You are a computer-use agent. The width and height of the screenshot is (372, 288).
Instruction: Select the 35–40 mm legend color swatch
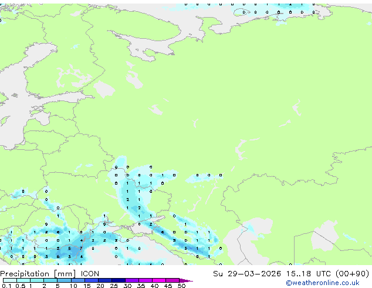146,280
